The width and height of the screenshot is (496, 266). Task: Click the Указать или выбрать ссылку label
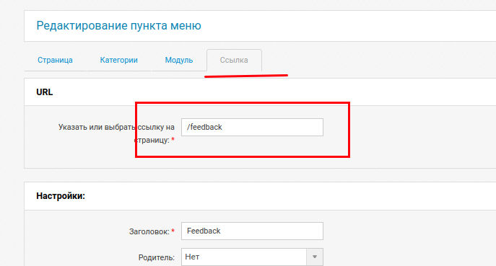(116, 133)
